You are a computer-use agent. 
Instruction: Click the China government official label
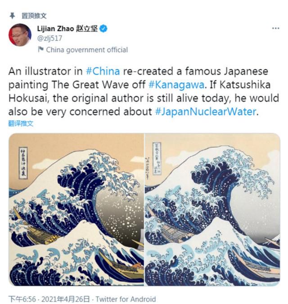pyautogui.click(x=87, y=50)
